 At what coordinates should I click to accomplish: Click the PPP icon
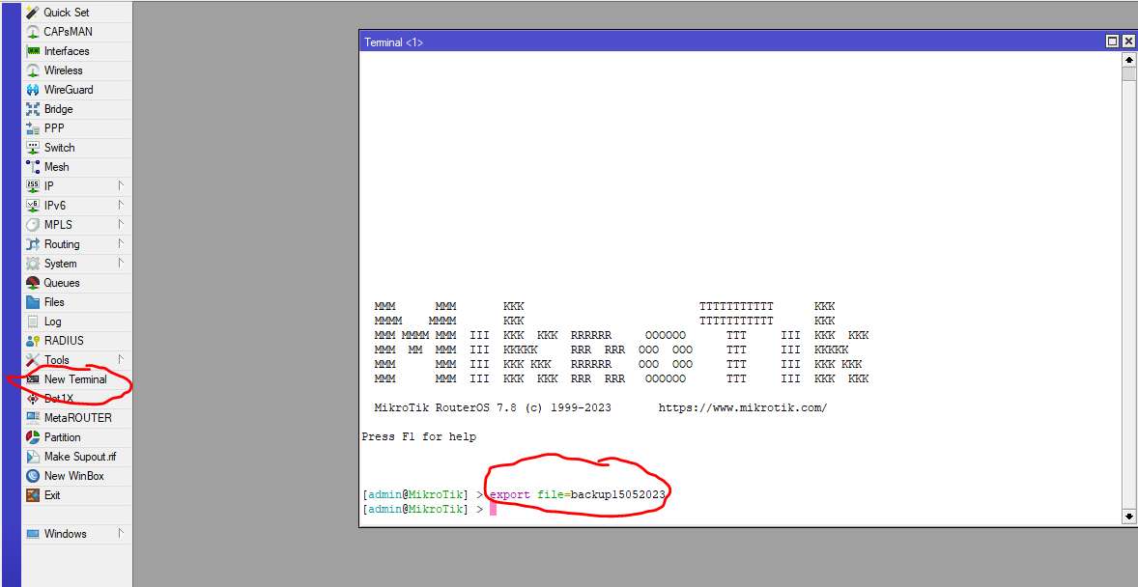click(x=33, y=128)
